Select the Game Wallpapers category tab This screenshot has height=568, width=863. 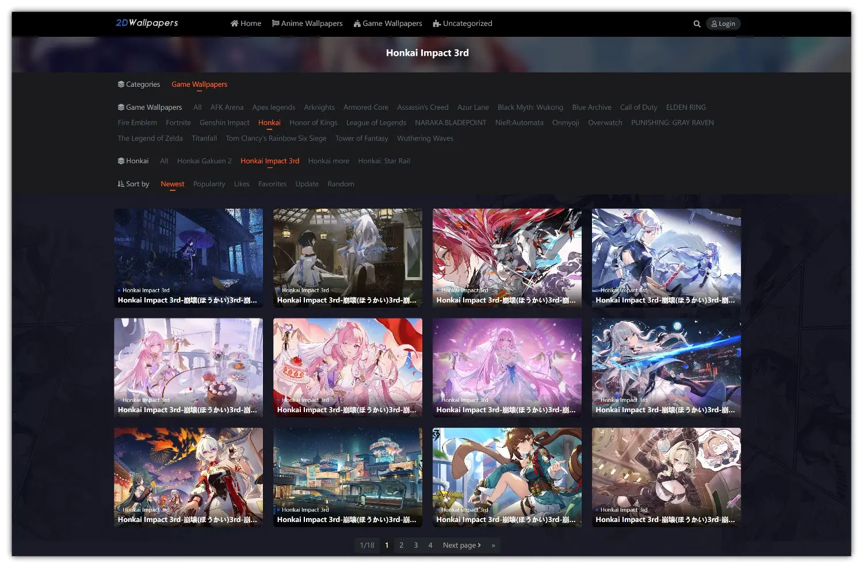click(199, 85)
